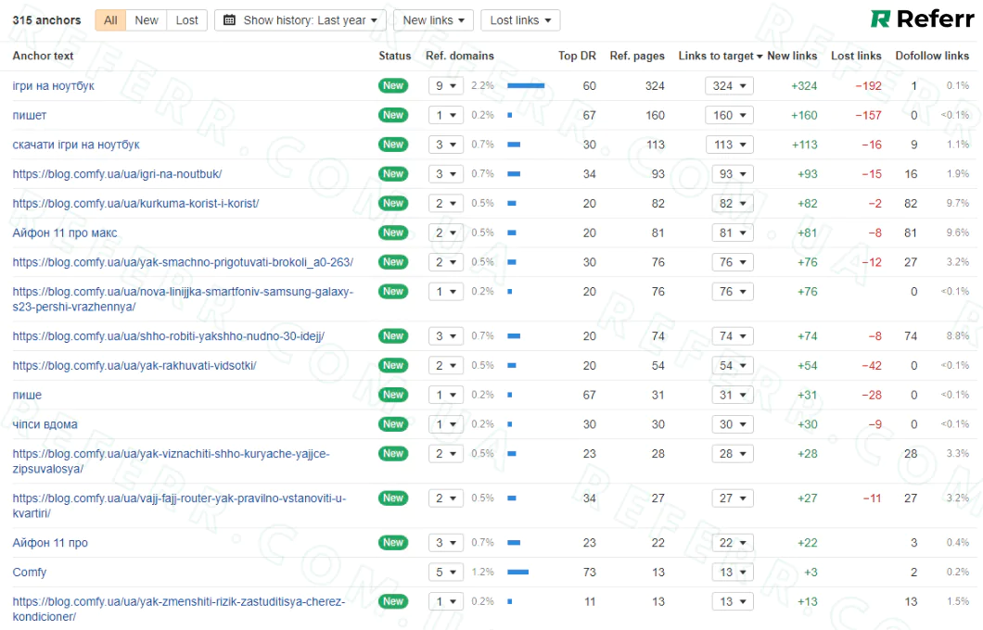Screen dimensions: 983x630
Task: Open the Lost links dropdown
Action: (519, 20)
